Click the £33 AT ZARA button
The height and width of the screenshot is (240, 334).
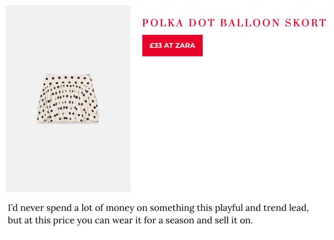[x=172, y=46]
